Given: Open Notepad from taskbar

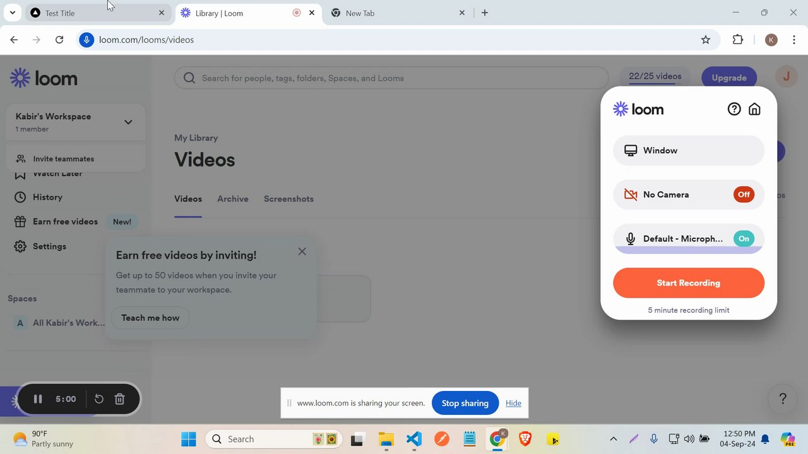Looking at the screenshot, I should coord(469,439).
